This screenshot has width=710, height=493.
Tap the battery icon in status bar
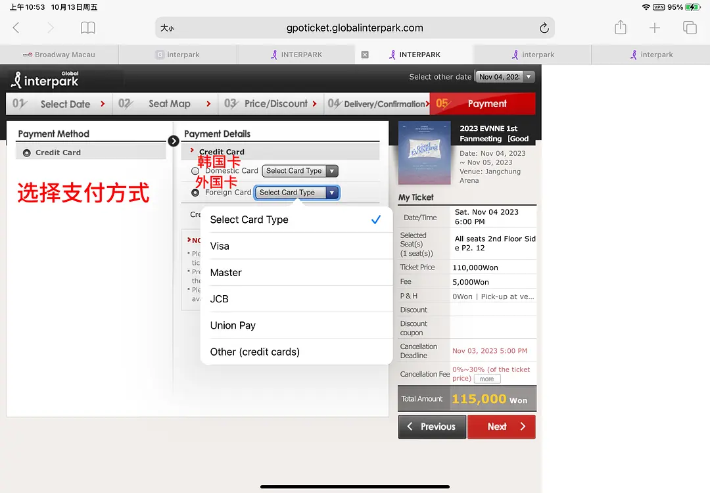coord(693,7)
